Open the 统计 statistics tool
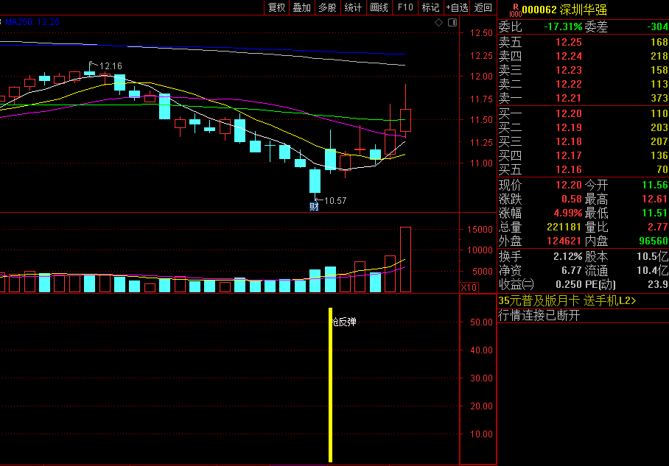The height and width of the screenshot is (466, 669). point(353,7)
